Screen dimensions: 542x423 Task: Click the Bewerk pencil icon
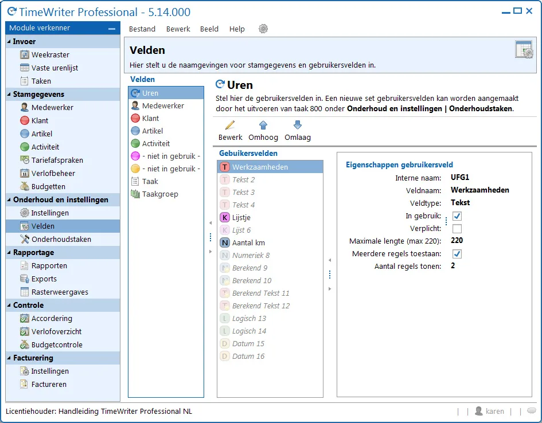(230, 125)
